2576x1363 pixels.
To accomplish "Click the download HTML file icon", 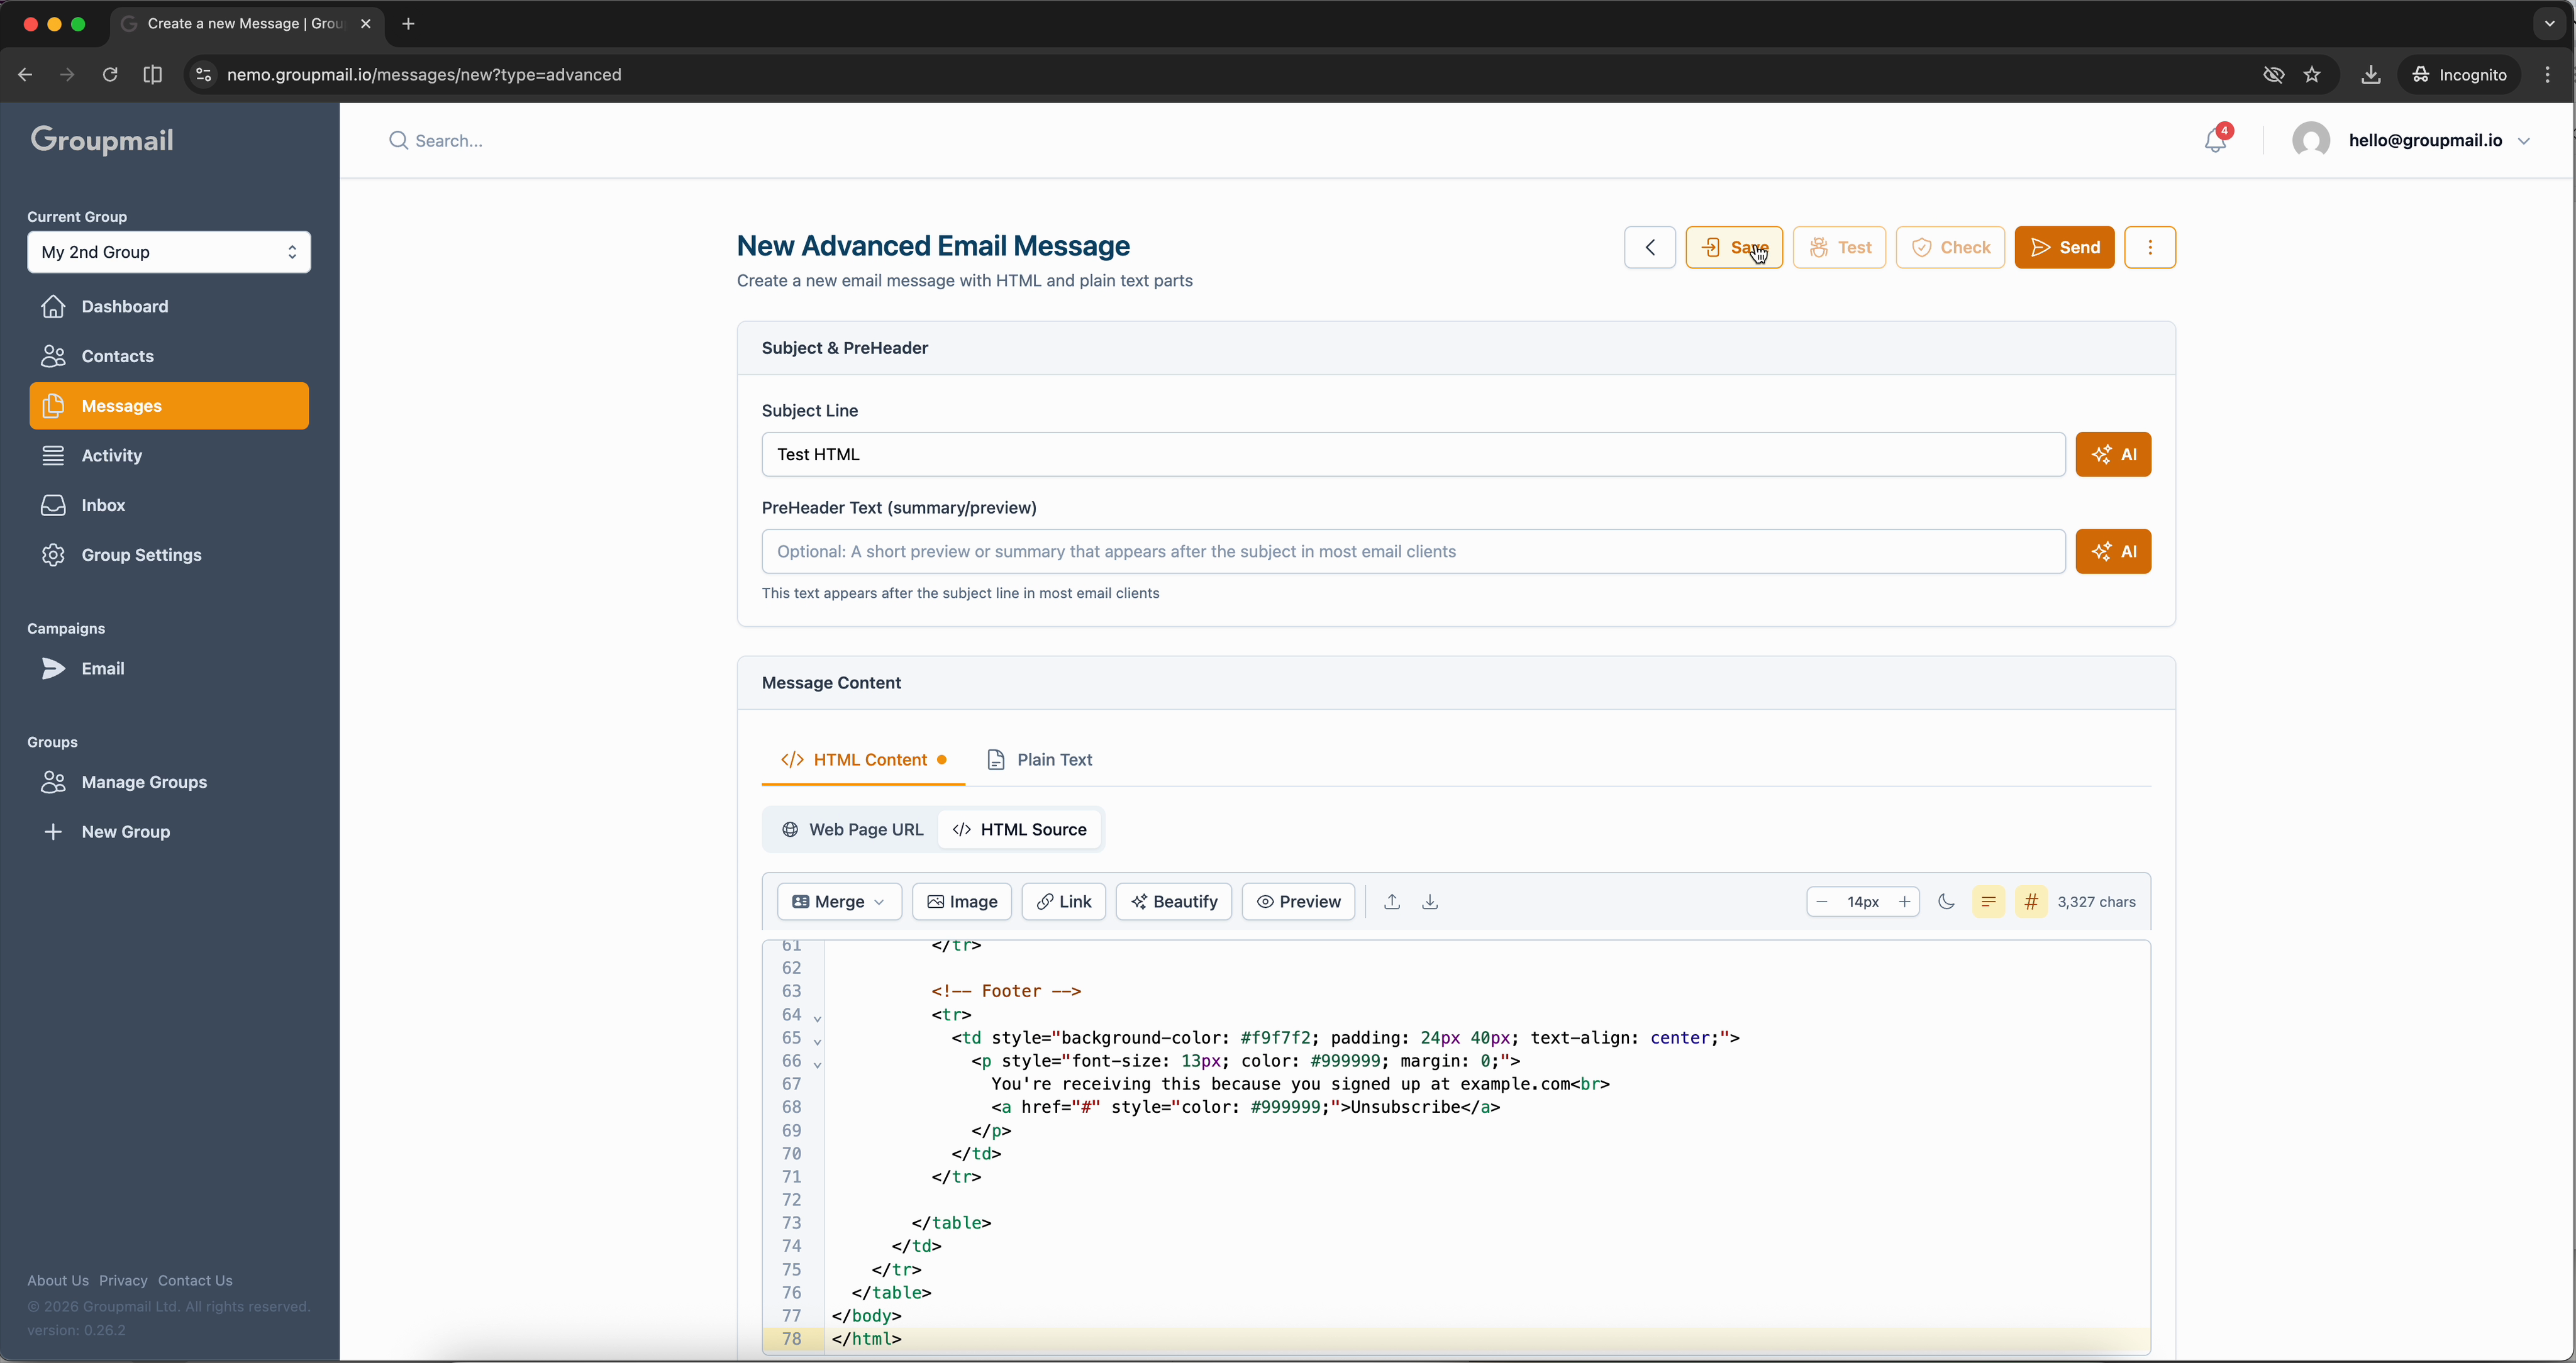I will point(1430,901).
